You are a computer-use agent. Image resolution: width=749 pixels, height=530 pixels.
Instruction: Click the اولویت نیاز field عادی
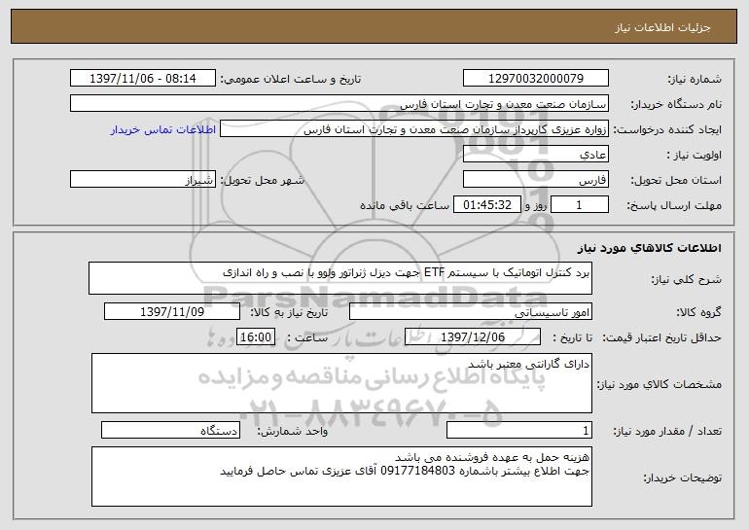pyautogui.click(x=535, y=155)
